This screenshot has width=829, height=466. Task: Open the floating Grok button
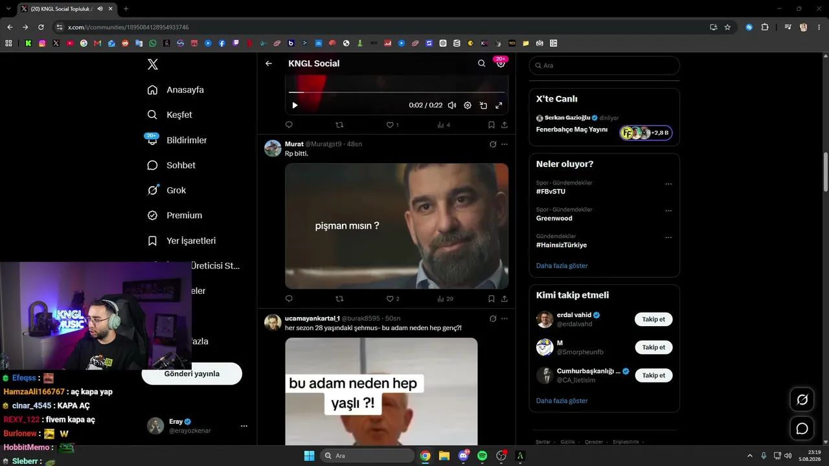coord(802,400)
